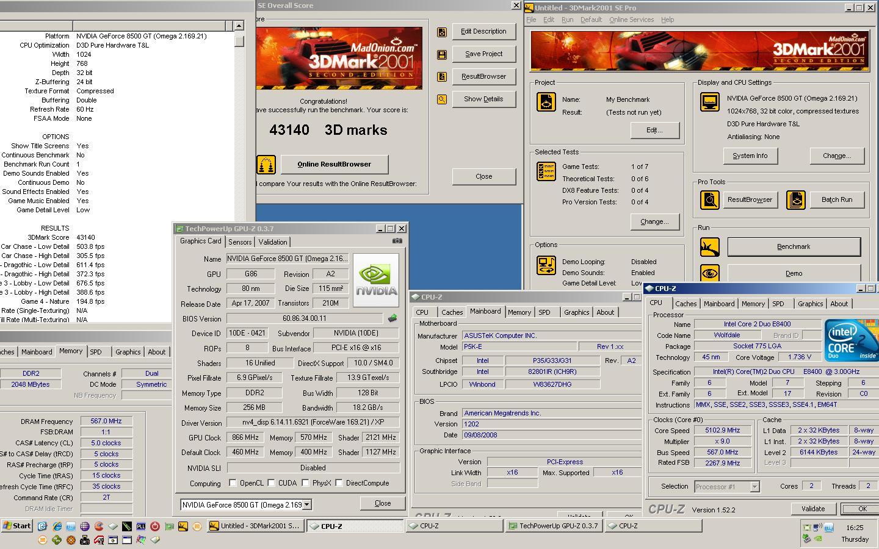
Task: Click the GPU Clock 866 MHz field
Action: coord(245,437)
